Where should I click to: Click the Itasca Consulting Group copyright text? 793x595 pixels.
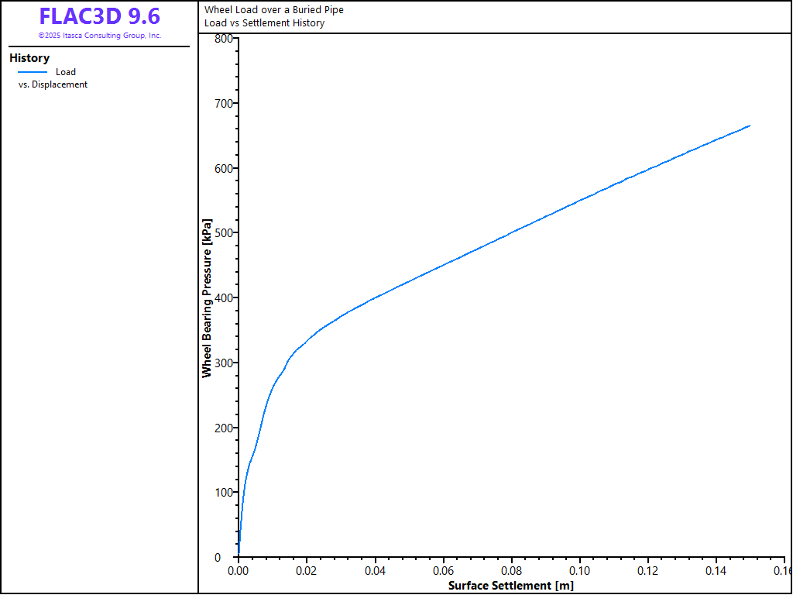pyautogui.click(x=99, y=36)
